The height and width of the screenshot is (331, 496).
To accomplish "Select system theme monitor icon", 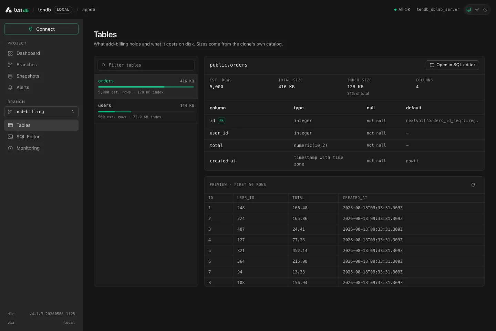I will 469,10.
